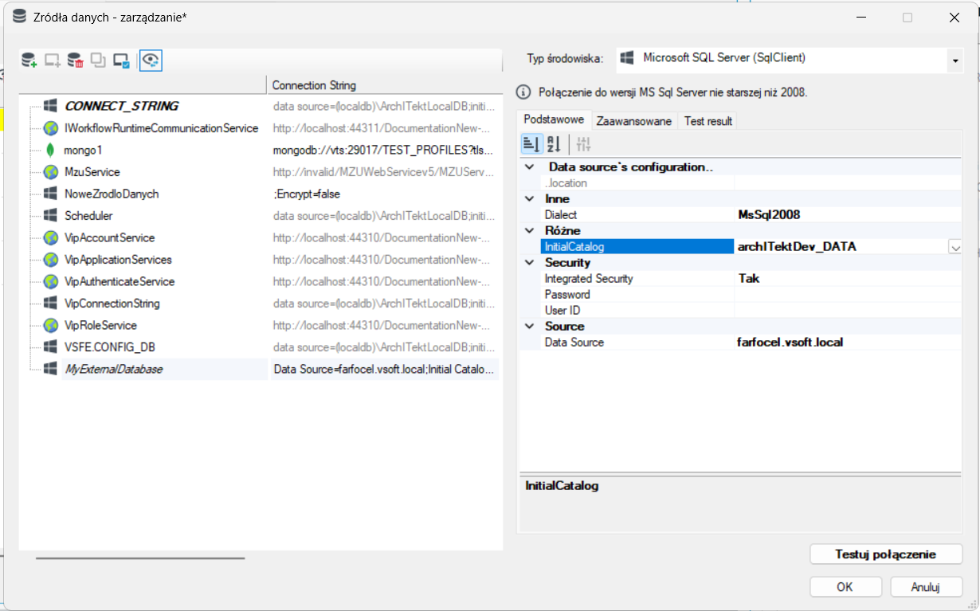This screenshot has width=980, height=611.
Task: Open the Test result tab
Action: (708, 121)
